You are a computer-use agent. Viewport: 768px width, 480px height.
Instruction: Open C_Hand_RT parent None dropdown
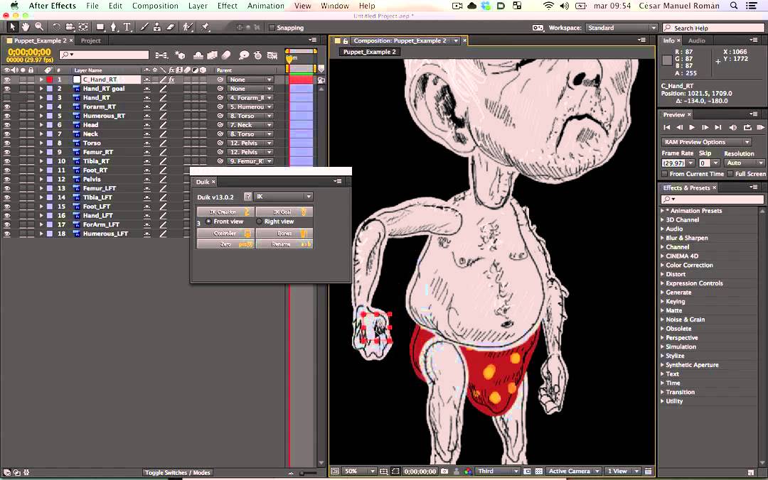250,80
